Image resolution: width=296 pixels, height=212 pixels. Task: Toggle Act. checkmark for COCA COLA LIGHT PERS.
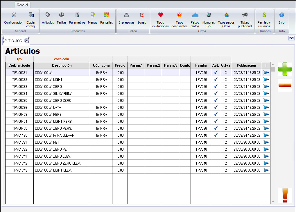coord(216,121)
